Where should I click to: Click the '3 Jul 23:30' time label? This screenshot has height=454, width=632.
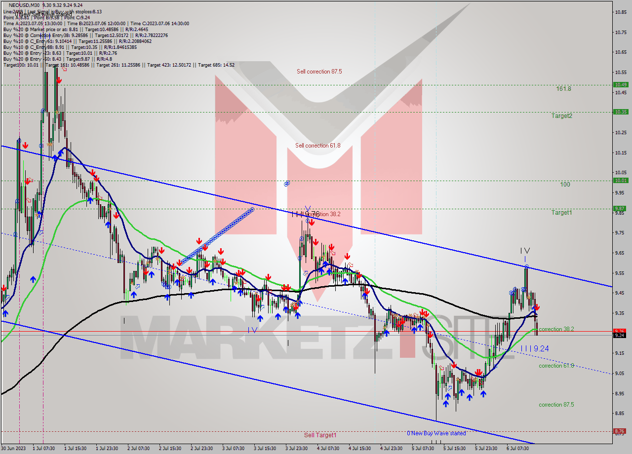296,449
